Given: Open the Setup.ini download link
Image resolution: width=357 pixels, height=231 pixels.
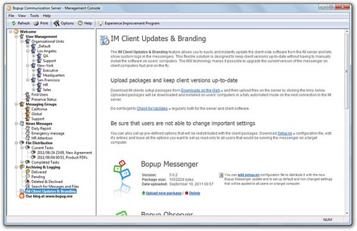Looking at the screenshot, I should pos(285,133).
